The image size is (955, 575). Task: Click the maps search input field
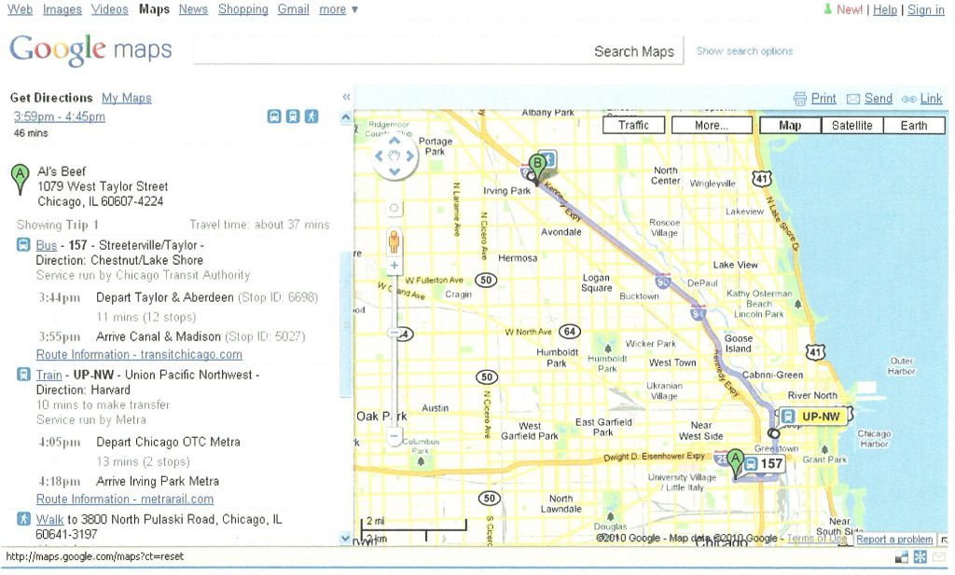(391, 50)
